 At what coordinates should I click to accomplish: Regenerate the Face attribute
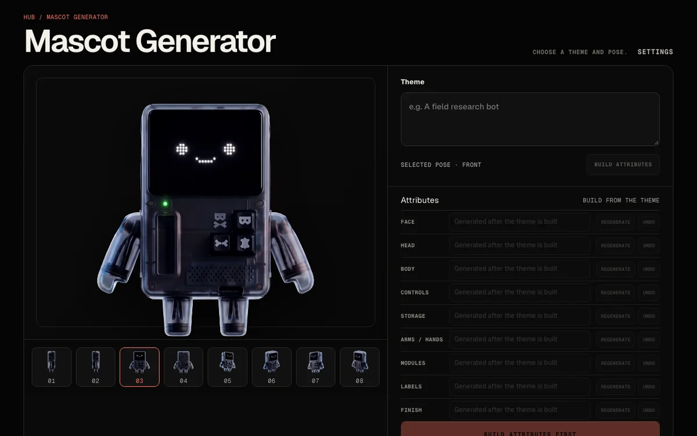pos(615,222)
